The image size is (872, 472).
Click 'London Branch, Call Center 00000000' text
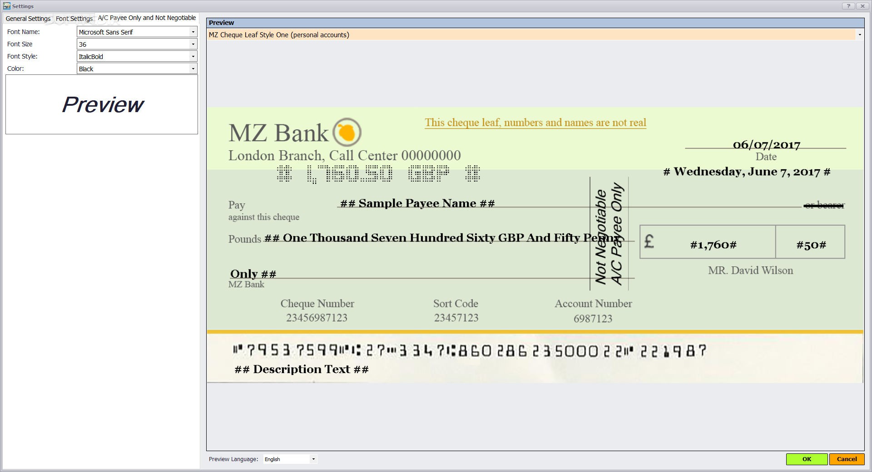point(344,155)
